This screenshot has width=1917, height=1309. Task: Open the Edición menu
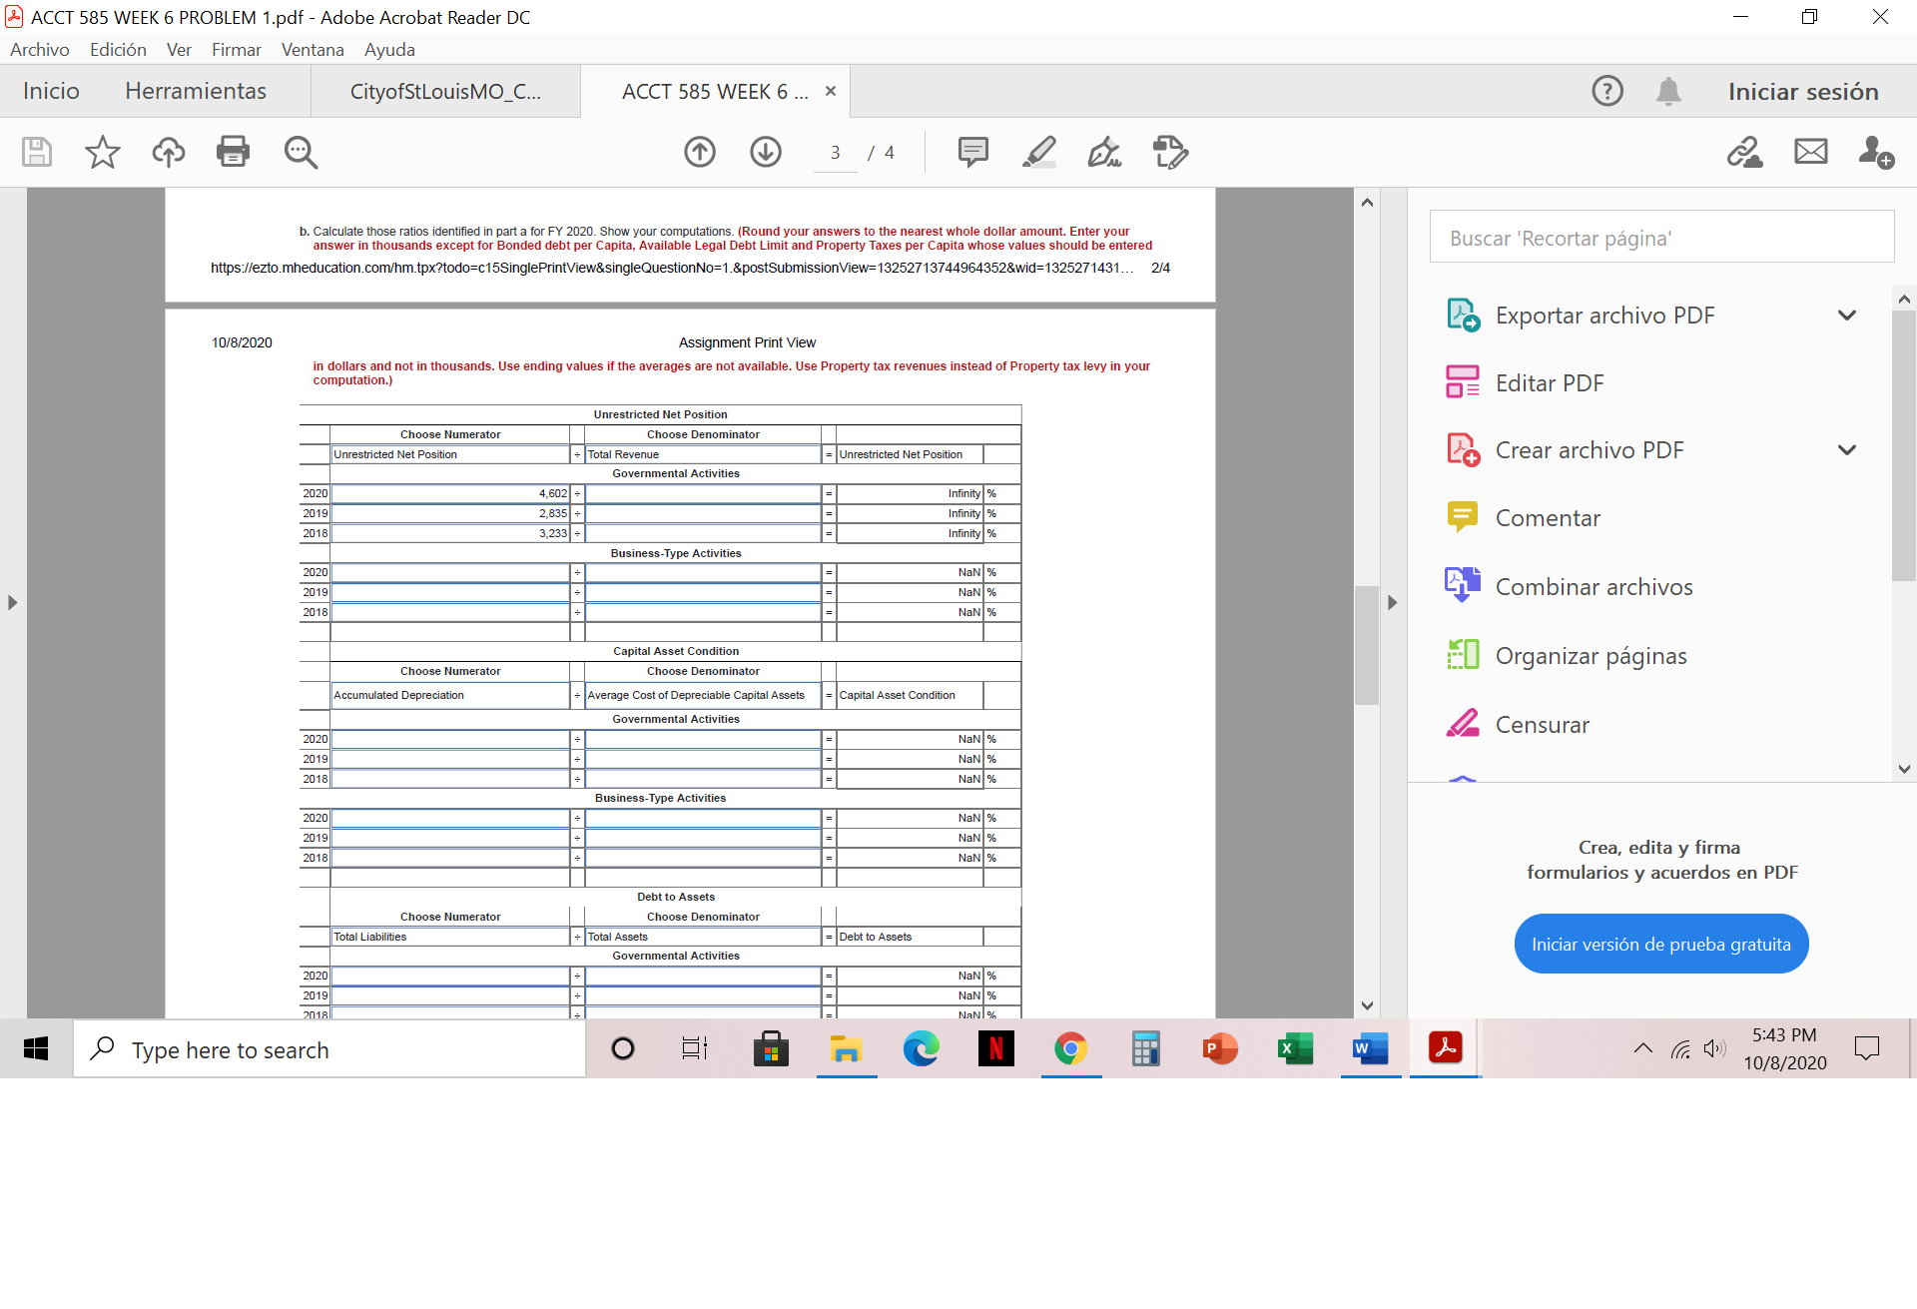[x=117, y=49]
